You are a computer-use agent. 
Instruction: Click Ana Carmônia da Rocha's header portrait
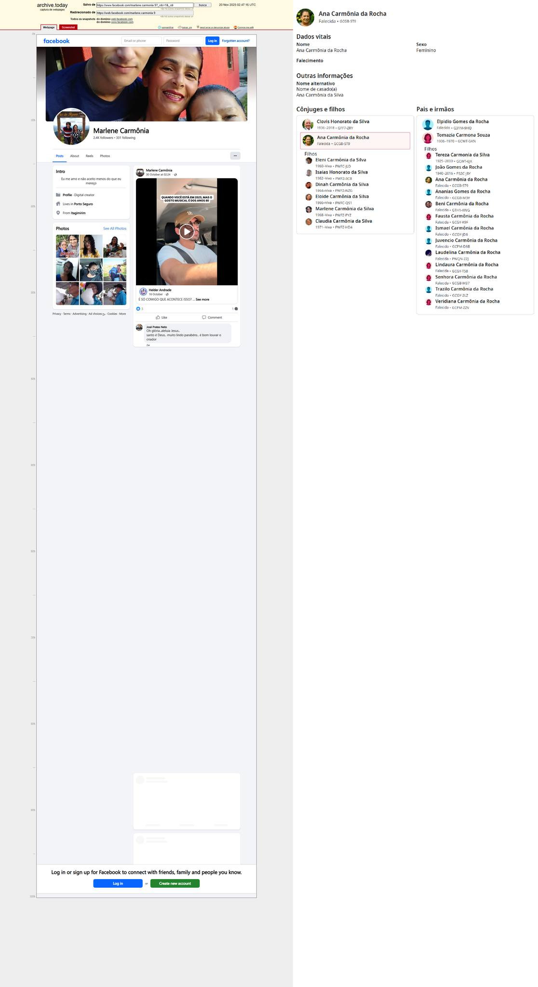coord(305,17)
